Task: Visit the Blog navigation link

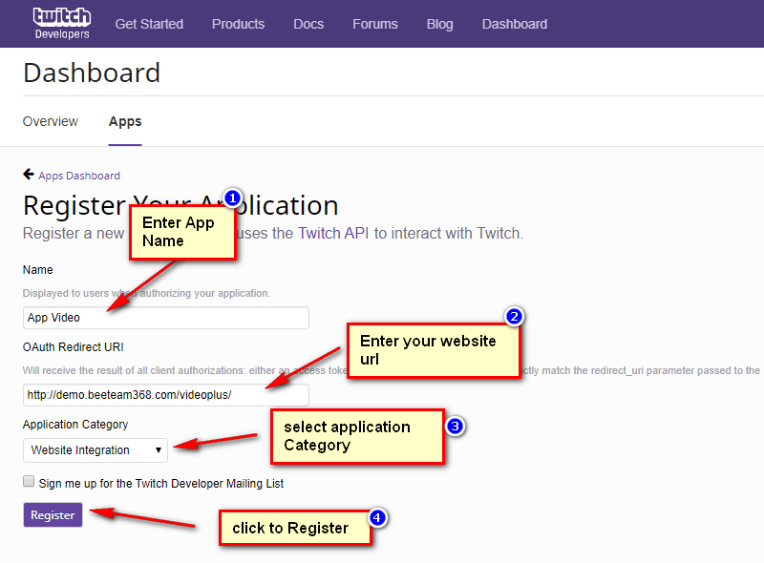Action: click(440, 24)
